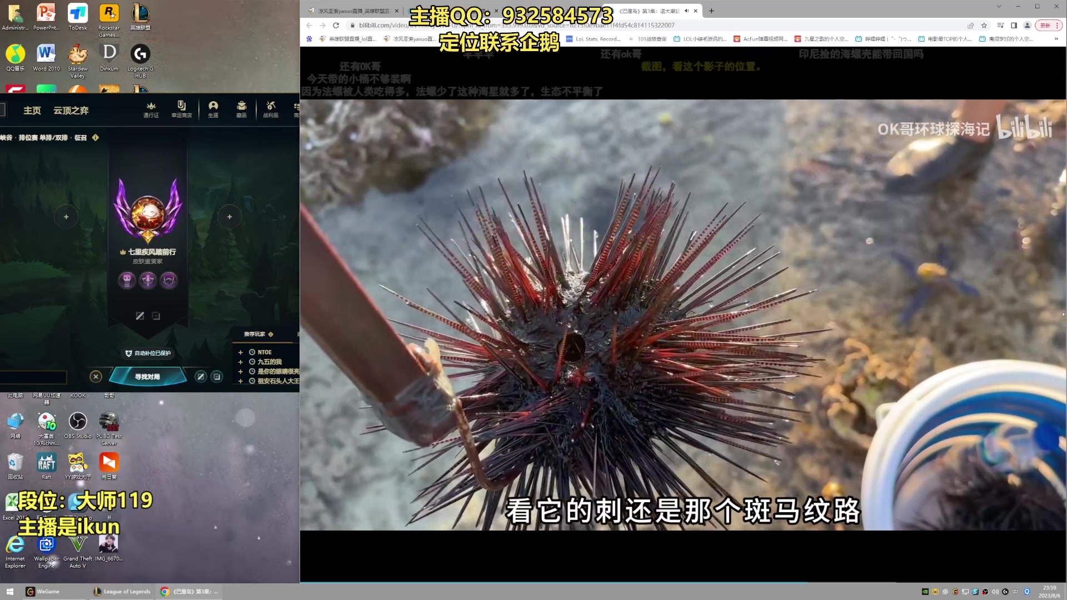This screenshot has height=600, width=1067.
Task: Open the 电影星TOP的个人 bookmark
Action: coord(945,39)
